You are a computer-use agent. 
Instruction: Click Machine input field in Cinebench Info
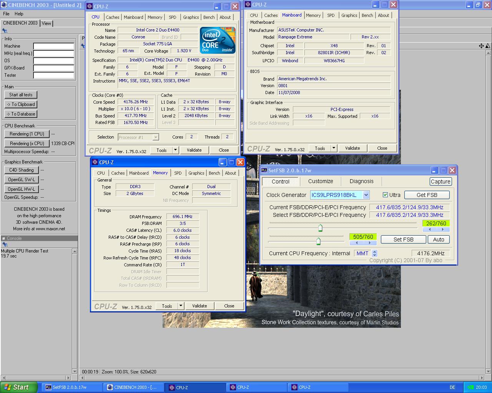54,46
